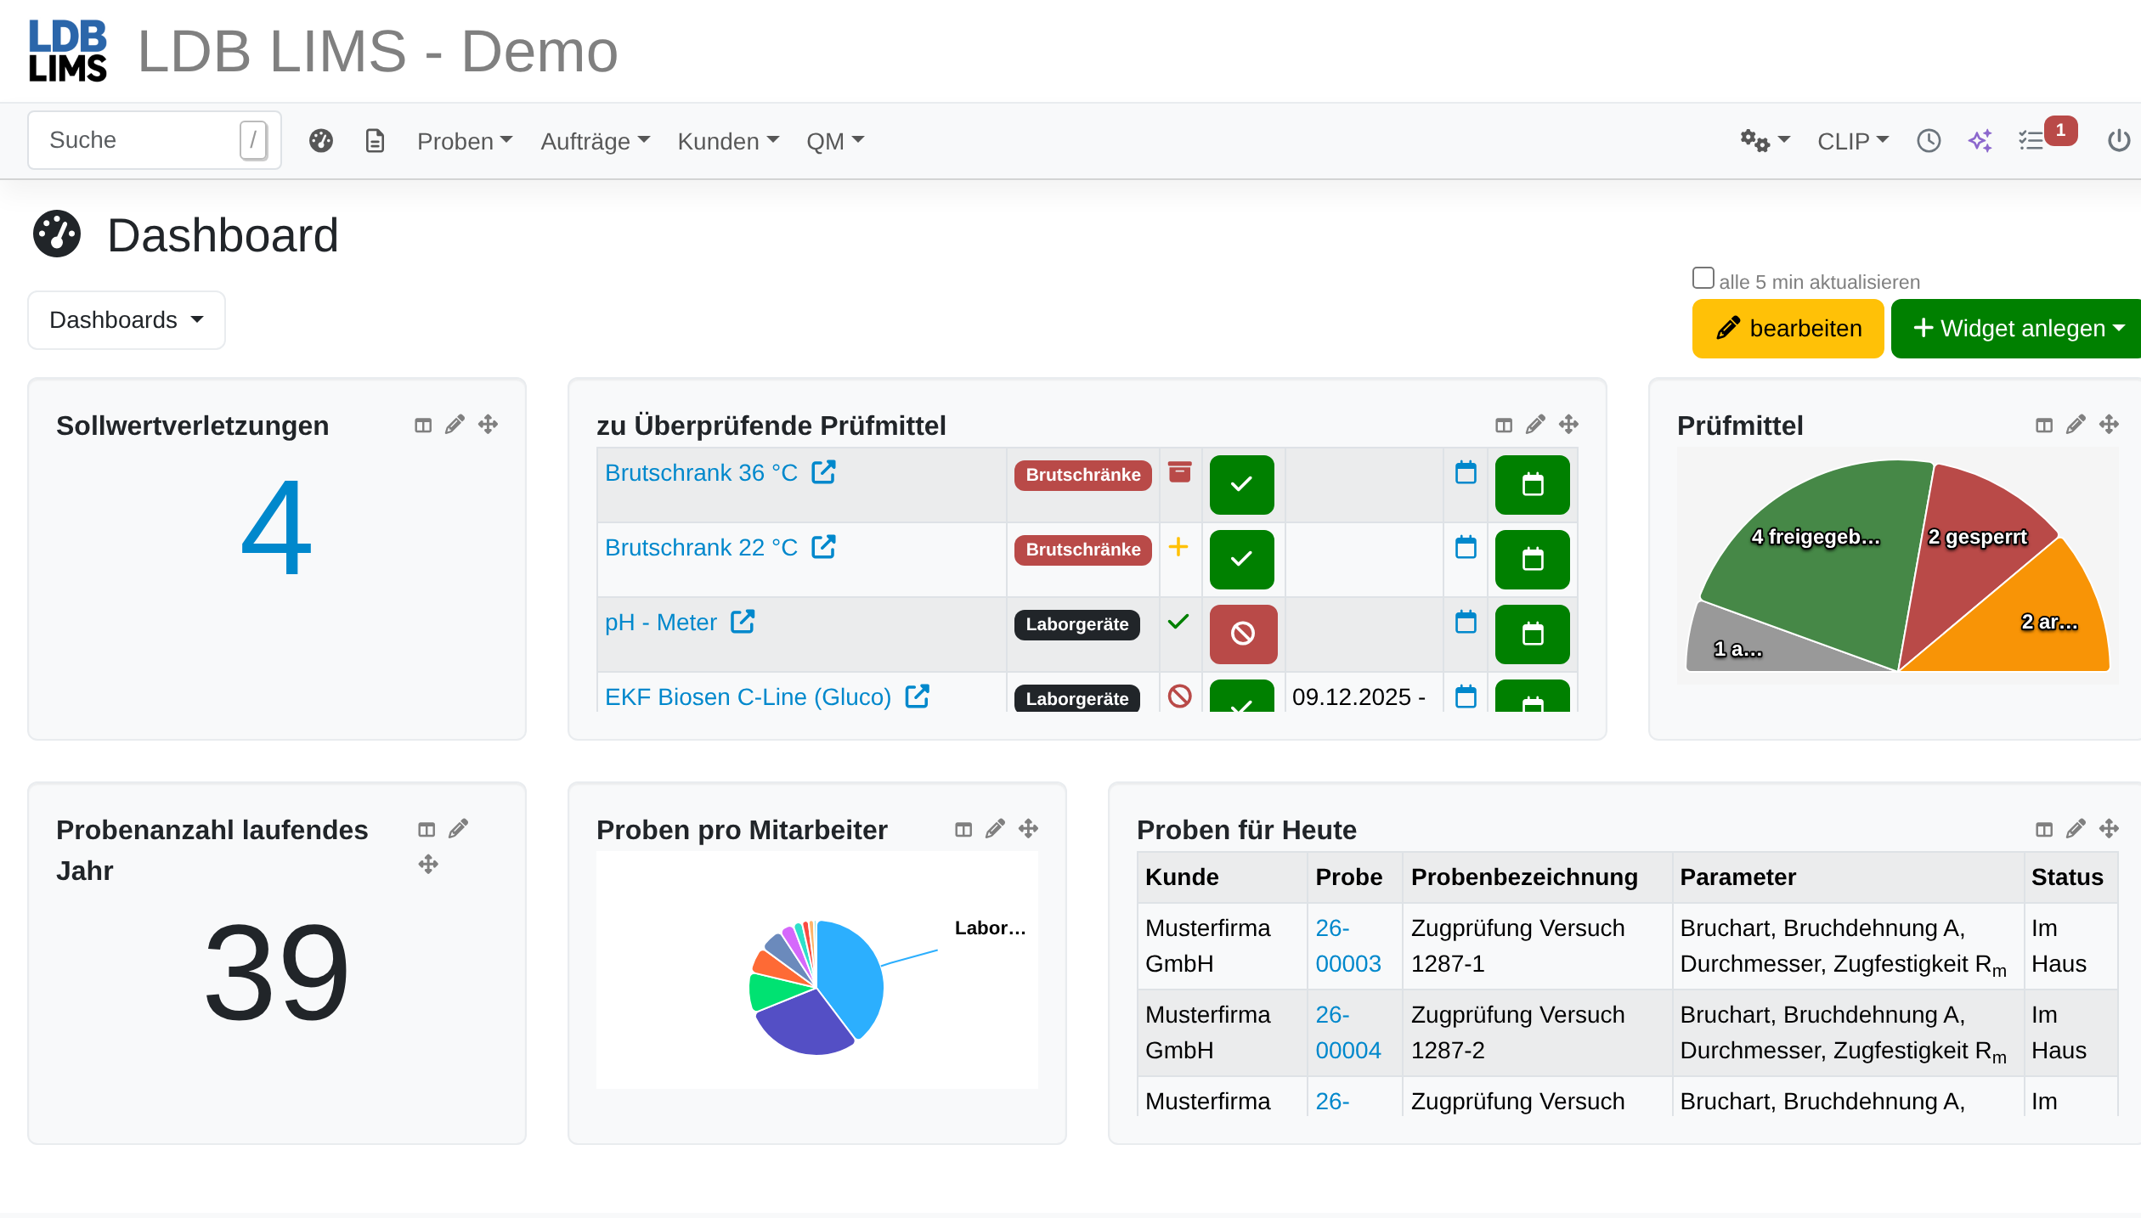Open the task list with red badge
This screenshot has width=2141, height=1218.
click(2046, 136)
